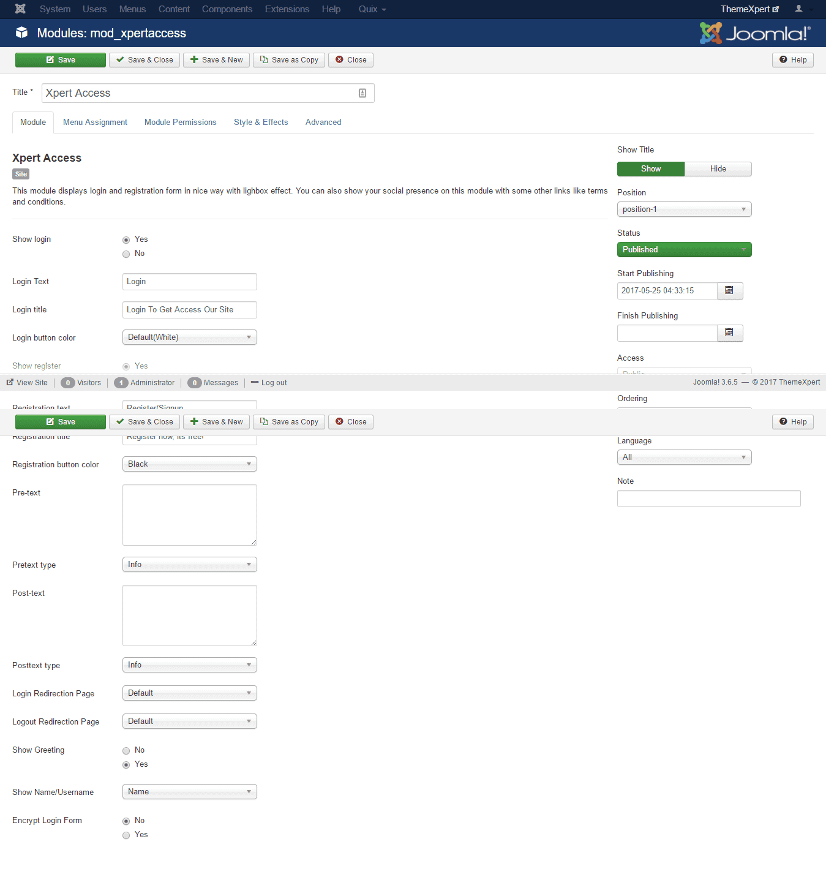Expand the Login button color dropdown
The width and height of the screenshot is (826, 896).
tap(189, 337)
